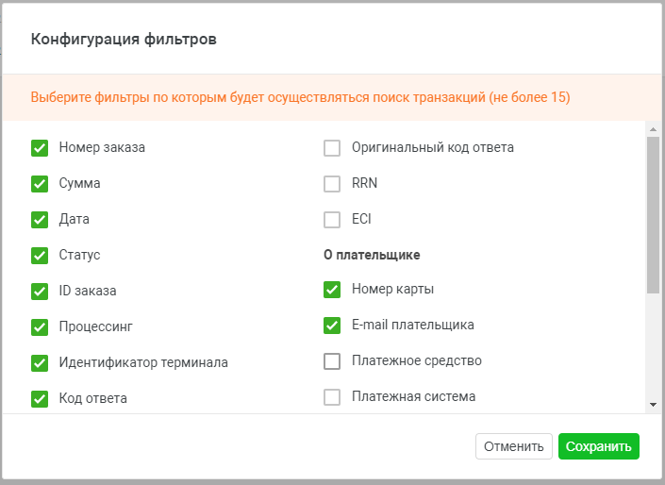
Task: Check the Платежное средство checkbox
Action: click(332, 361)
